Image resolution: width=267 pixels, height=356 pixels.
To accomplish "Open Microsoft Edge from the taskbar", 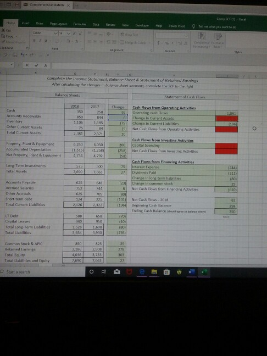I will (142, 272).
